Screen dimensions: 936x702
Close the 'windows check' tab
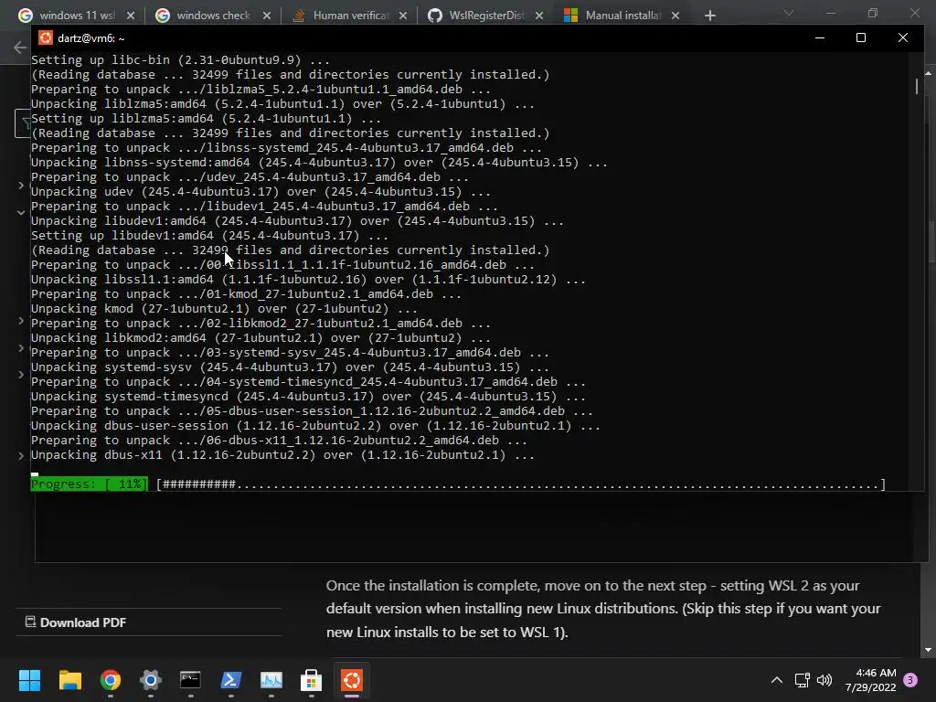267,16
